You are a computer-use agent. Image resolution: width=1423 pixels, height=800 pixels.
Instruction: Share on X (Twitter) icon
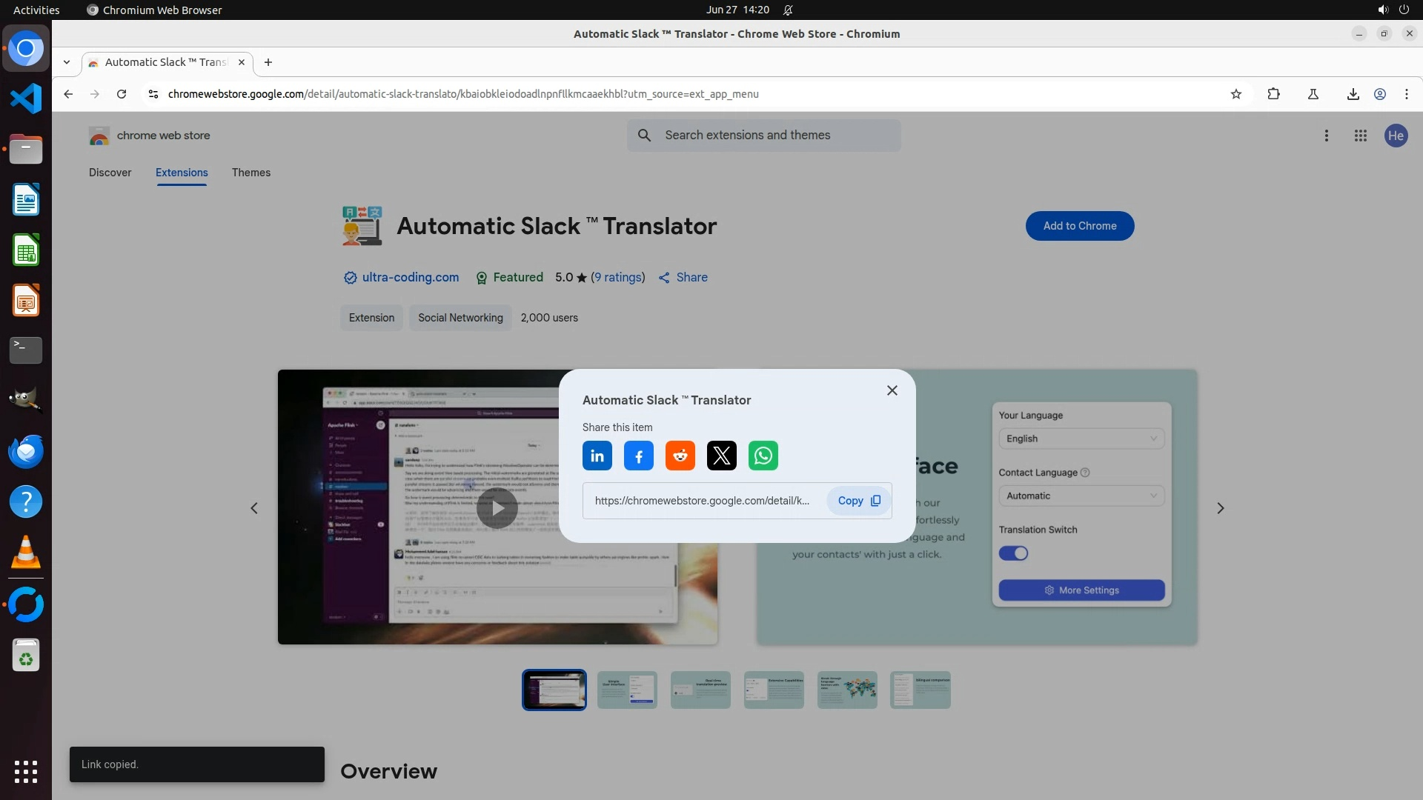click(721, 456)
